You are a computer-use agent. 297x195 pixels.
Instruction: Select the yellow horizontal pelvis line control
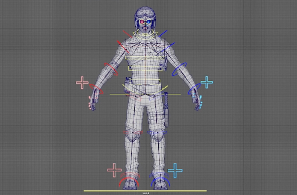[x=145, y=94]
